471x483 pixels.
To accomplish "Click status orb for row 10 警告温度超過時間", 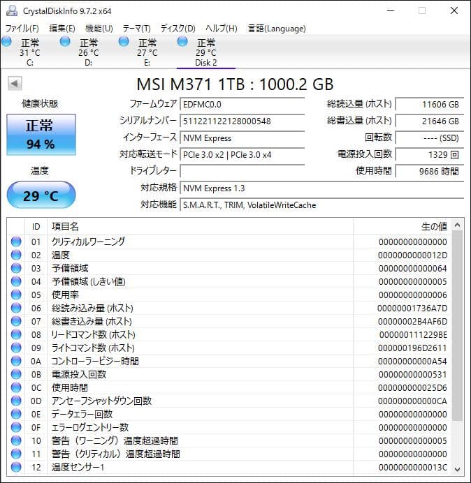I will [16, 440].
